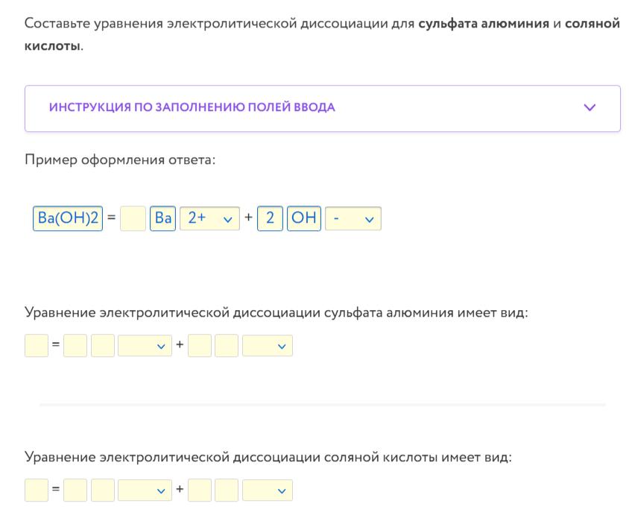Click the coefficient field containing 2
The image size is (629, 521).
tap(270, 218)
